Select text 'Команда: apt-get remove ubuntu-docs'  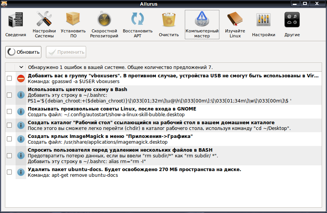[73, 175]
